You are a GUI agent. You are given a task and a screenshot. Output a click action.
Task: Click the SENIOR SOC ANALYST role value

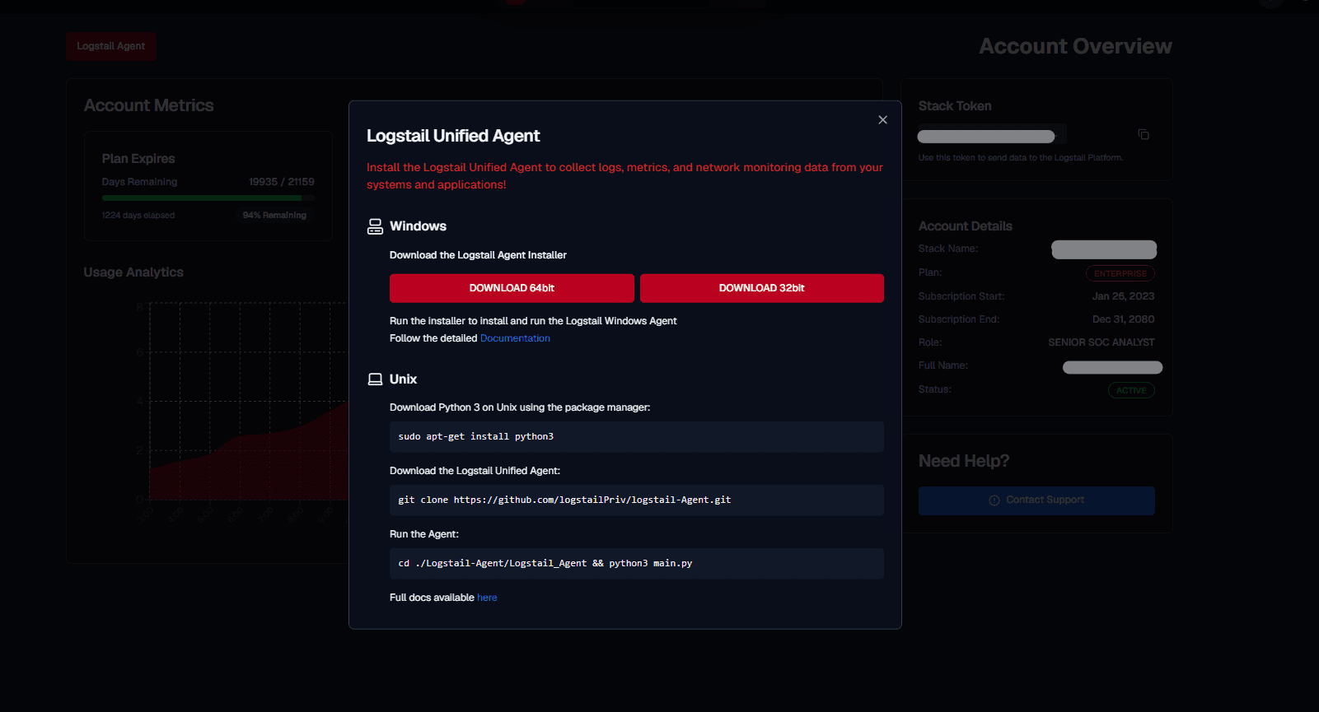click(1102, 342)
